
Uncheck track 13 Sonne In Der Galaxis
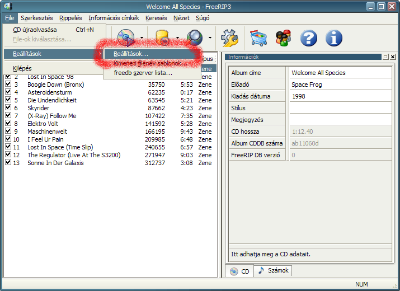pos(8,162)
